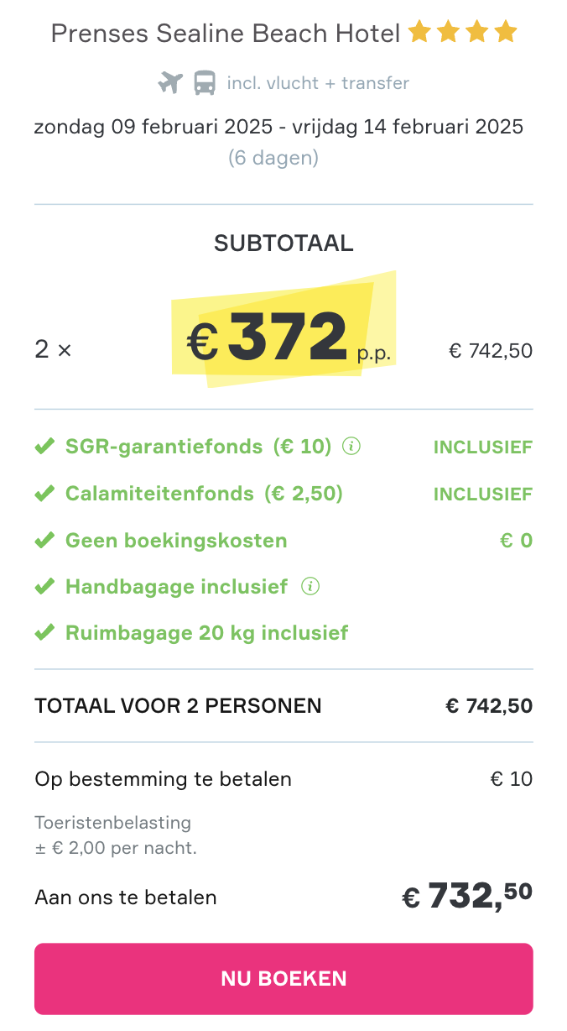The width and height of the screenshot is (567, 1031).
Task: Click the bus transfer icon
Action: tap(205, 83)
